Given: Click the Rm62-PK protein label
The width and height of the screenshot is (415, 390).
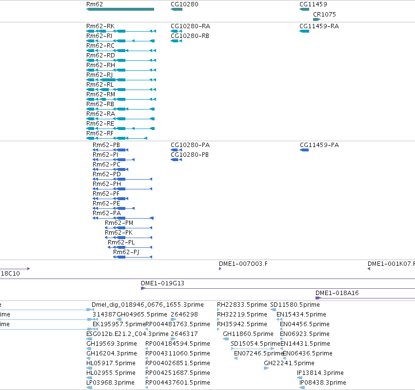Looking at the screenshot, I should (x=119, y=233).
